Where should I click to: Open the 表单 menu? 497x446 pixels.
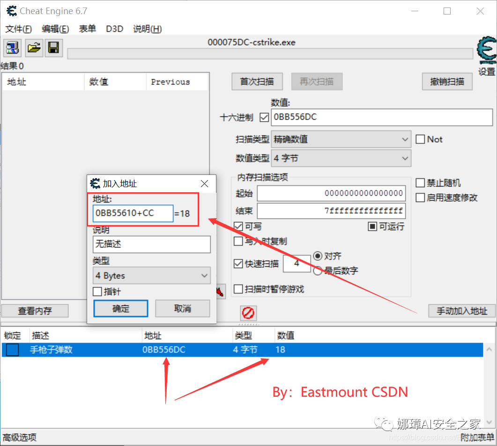[87, 29]
